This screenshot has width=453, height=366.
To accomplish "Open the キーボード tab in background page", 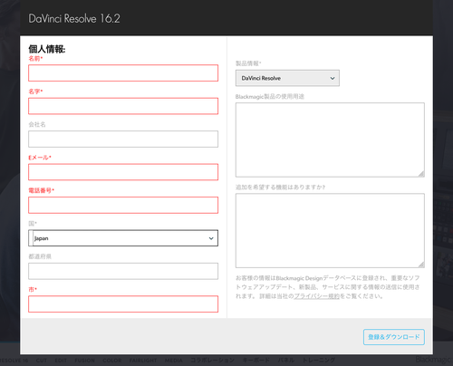I will pos(256,361).
